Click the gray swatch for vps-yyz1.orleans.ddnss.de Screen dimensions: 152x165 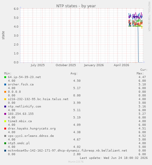click(x=5, y=136)
